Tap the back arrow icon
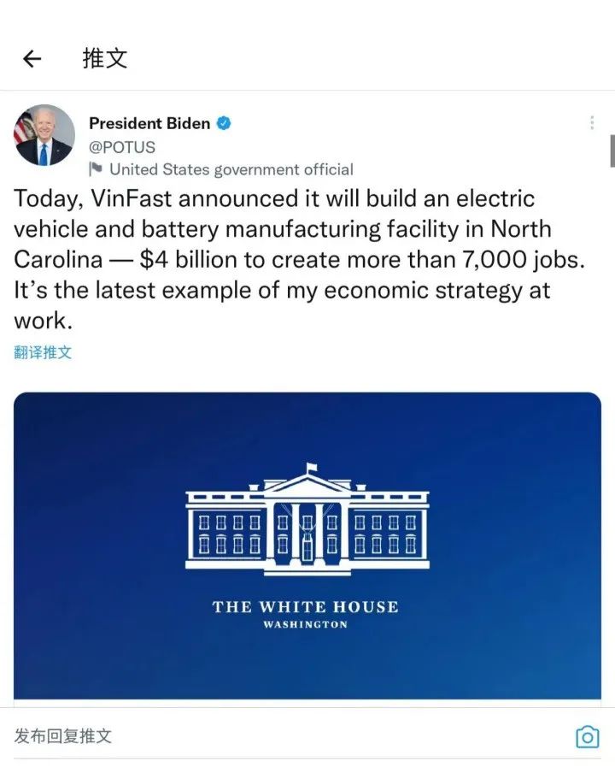 (x=32, y=59)
